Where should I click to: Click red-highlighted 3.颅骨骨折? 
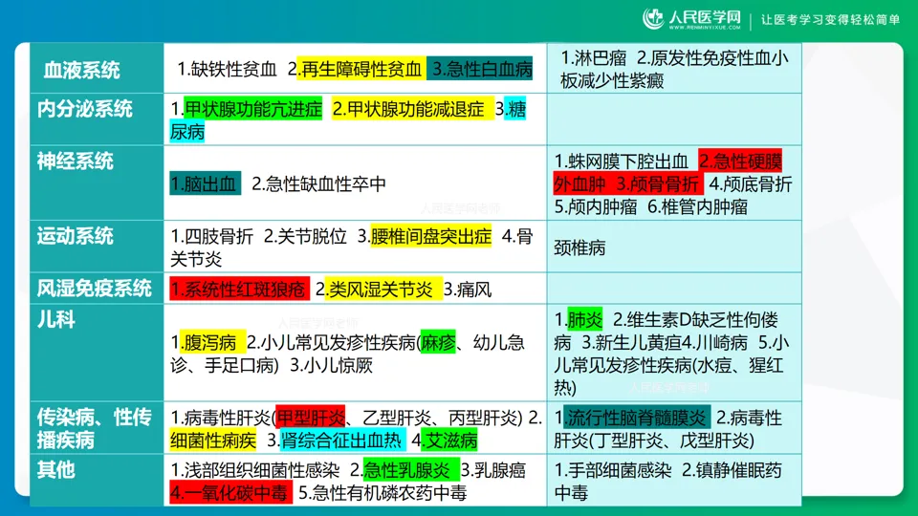[658, 183]
